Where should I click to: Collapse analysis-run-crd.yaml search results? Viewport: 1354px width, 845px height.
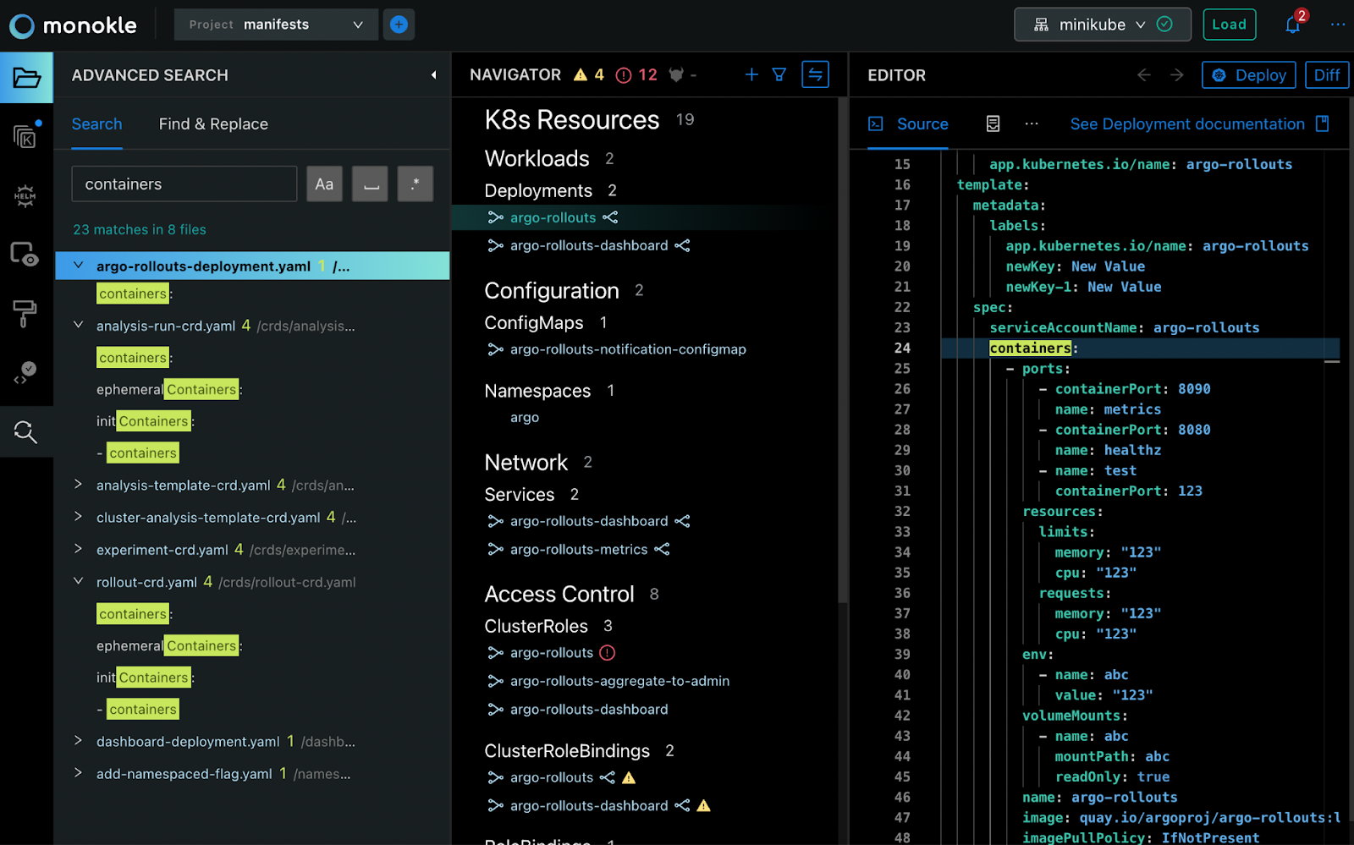pyautogui.click(x=78, y=325)
